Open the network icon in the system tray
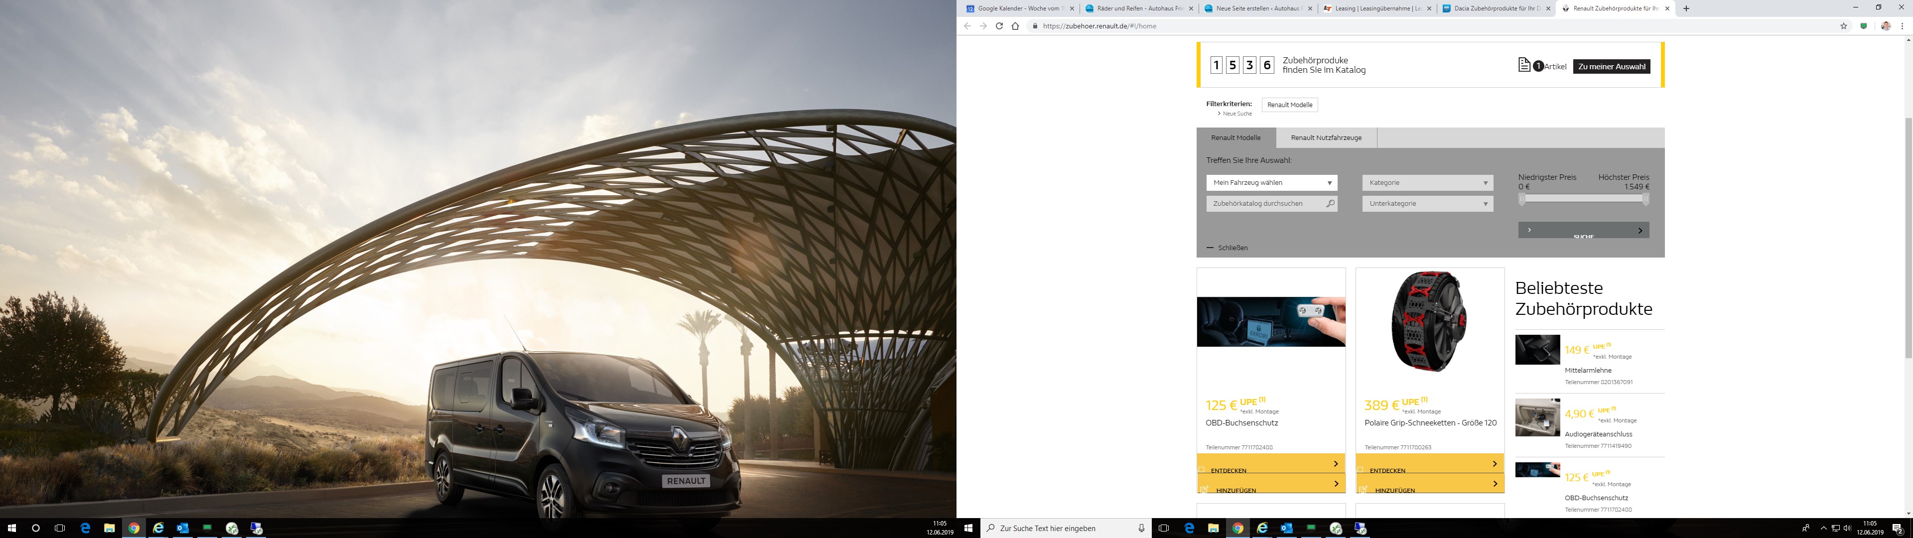This screenshot has height=538, width=1913. [1835, 529]
